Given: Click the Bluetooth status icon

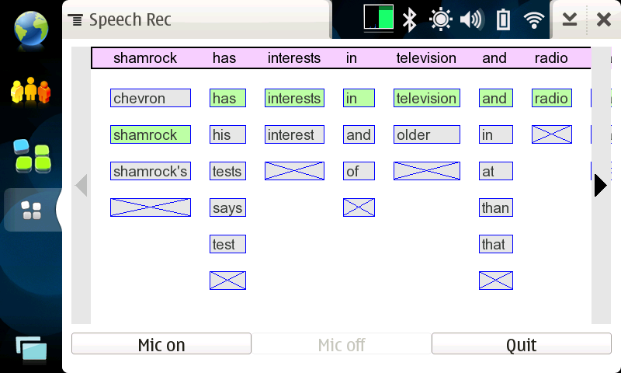Looking at the screenshot, I should click(x=410, y=19).
